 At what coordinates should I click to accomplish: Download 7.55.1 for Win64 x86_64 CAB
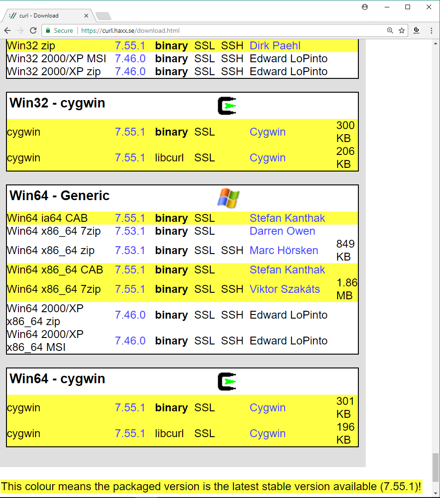[130, 270]
